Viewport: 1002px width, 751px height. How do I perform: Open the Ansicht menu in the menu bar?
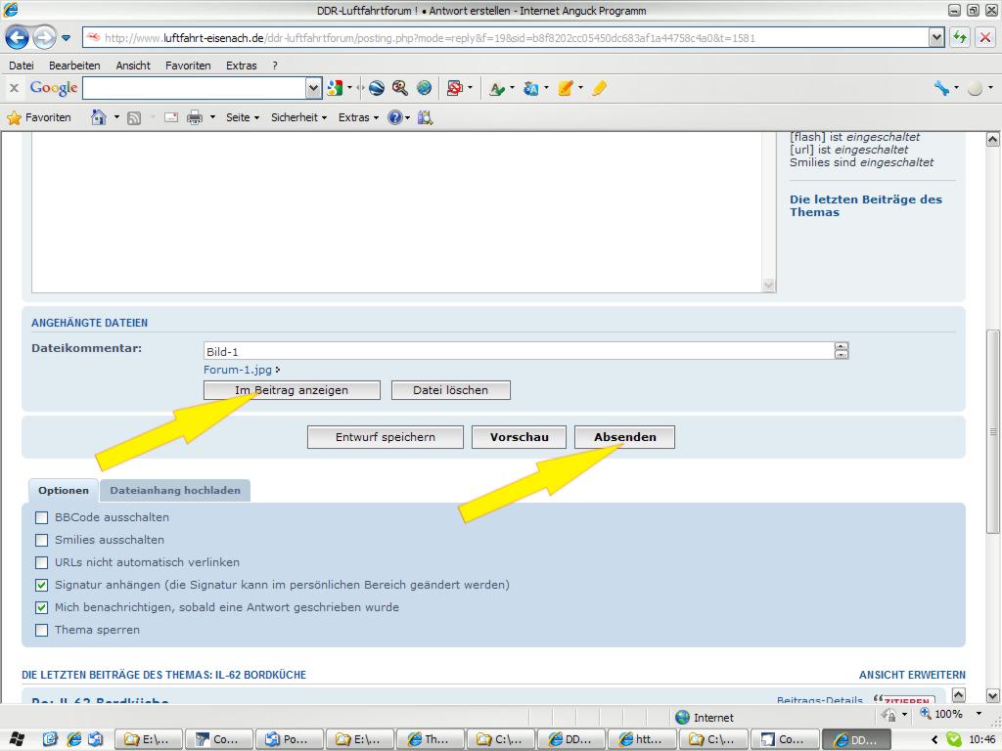click(x=133, y=66)
